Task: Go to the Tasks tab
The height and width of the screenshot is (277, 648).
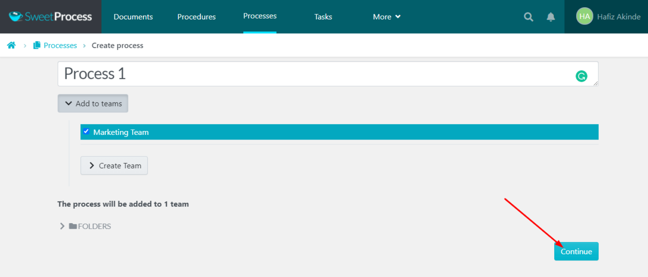Action: pyautogui.click(x=323, y=17)
